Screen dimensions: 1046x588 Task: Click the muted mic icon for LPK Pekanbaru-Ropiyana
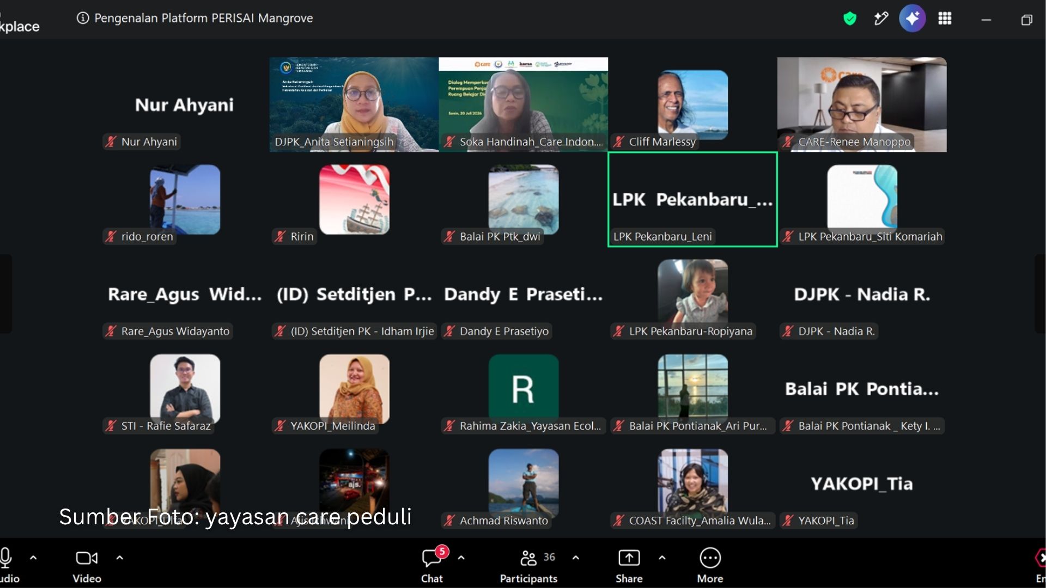619,331
